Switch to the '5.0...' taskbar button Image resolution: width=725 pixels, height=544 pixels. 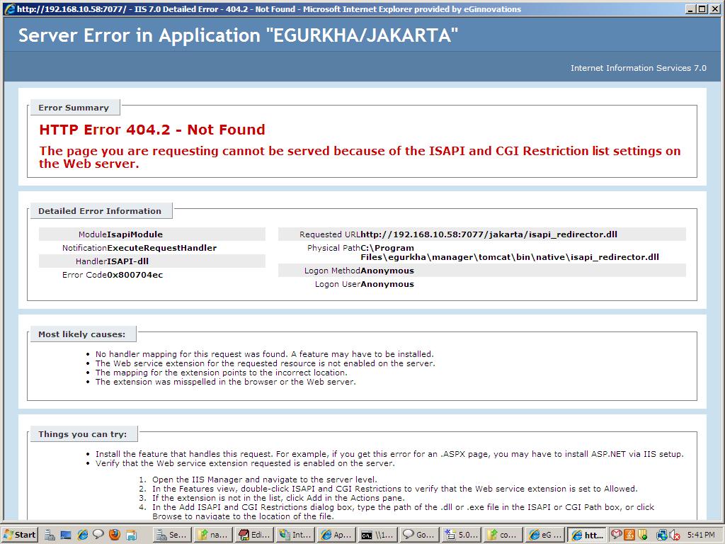(x=460, y=535)
